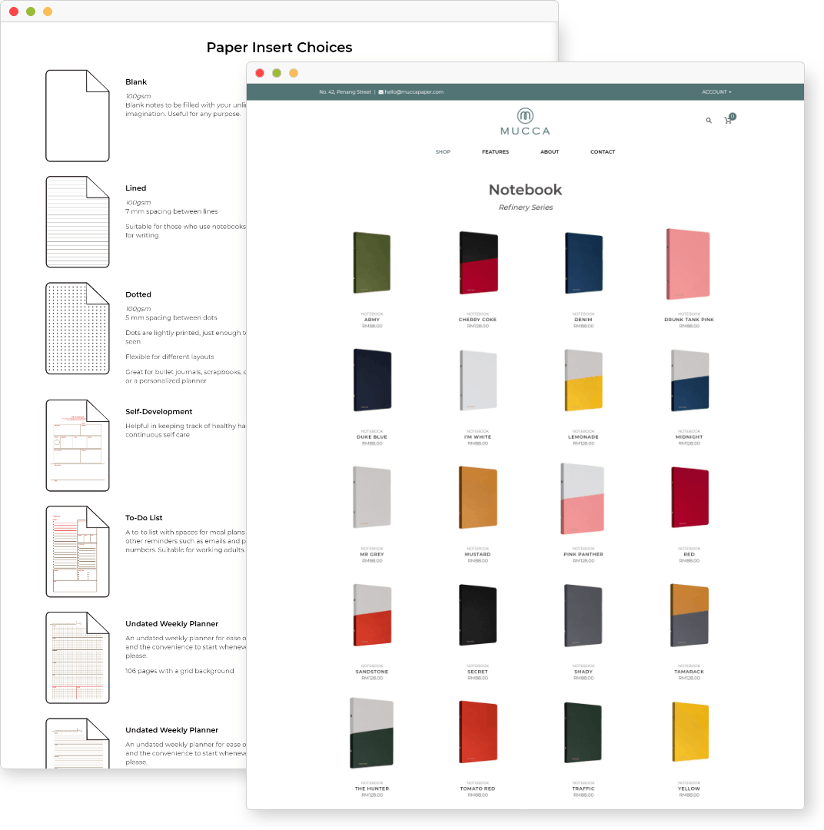Click the hello@muccapaper.com email link
824x830 pixels.
click(x=414, y=92)
